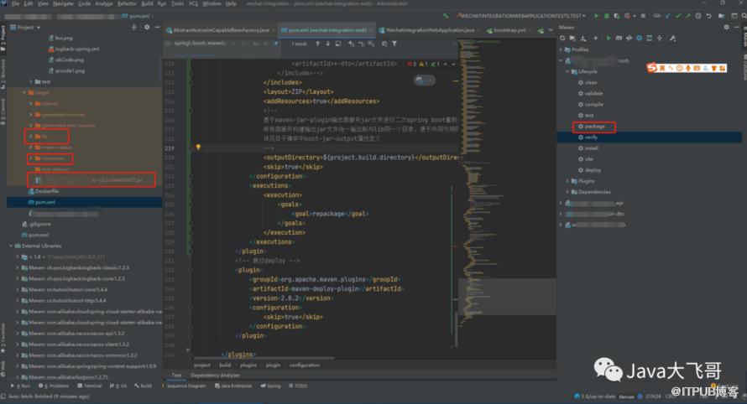Select the package lifecycle goal
The image size is (747, 404).
594,126
